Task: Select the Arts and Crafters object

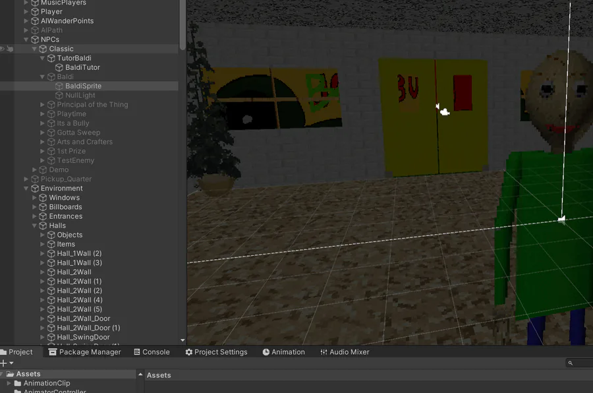Action: tap(85, 142)
